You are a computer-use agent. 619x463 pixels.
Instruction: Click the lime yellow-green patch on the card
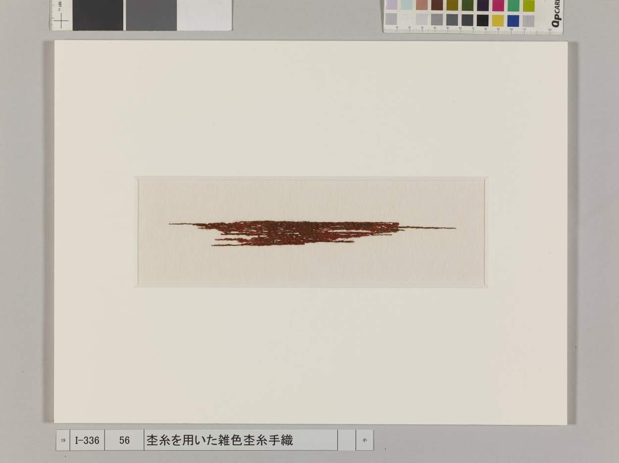529,5
